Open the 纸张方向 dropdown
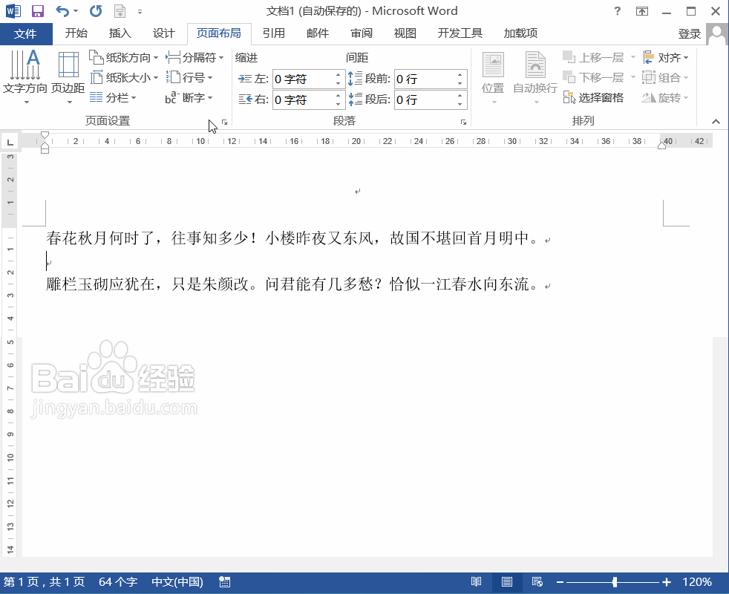Screen dimensions: 729x594 point(123,56)
